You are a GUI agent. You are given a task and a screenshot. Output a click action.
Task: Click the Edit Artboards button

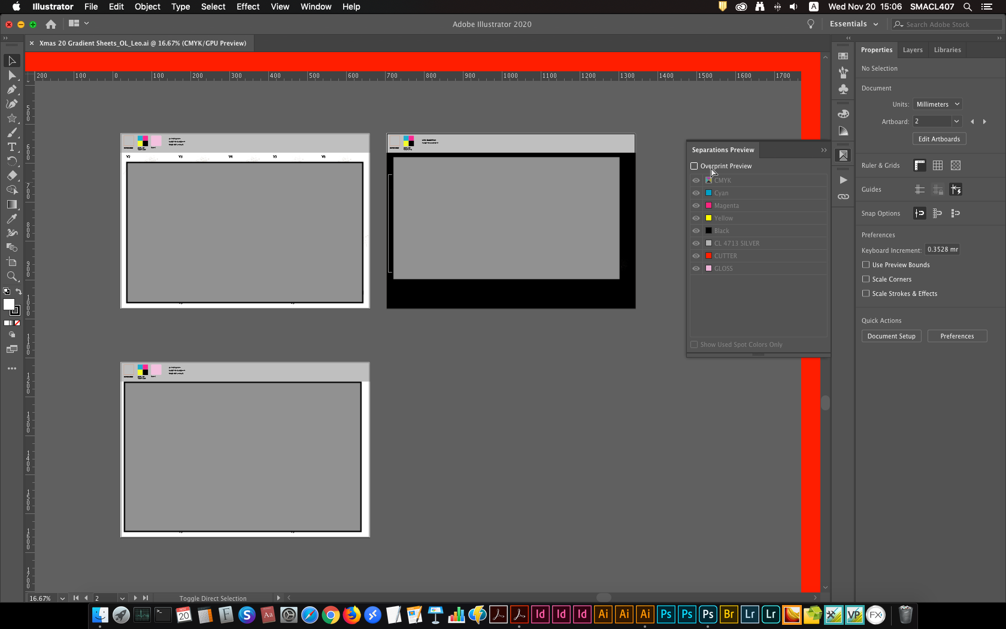click(x=939, y=138)
